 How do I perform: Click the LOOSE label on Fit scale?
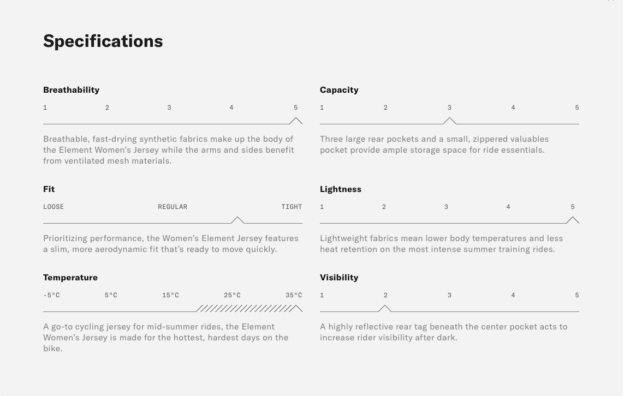tap(54, 207)
